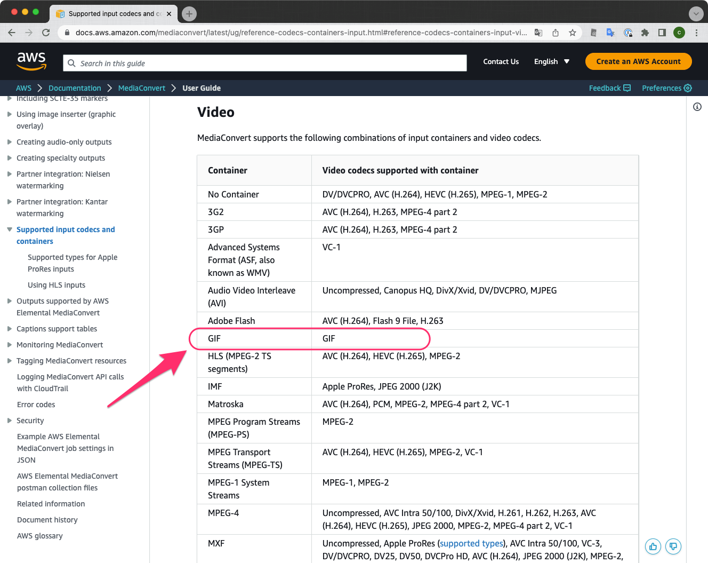The width and height of the screenshot is (708, 563).
Task: Open the tab search dropdown
Action: tap(696, 14)
